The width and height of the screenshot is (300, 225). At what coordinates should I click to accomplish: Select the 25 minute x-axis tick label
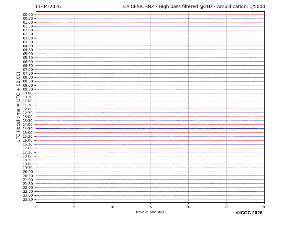tap(226, 207)
